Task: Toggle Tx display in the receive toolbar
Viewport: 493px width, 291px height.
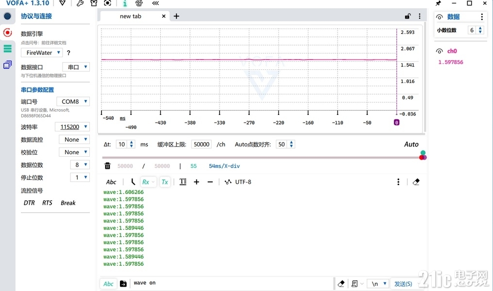Action: coord(165,182)
